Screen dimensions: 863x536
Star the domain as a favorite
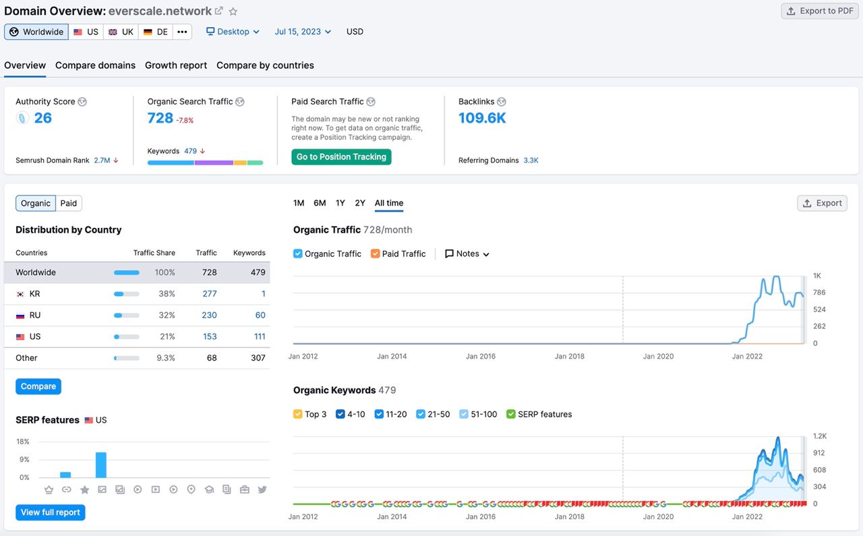coord(233,11)
